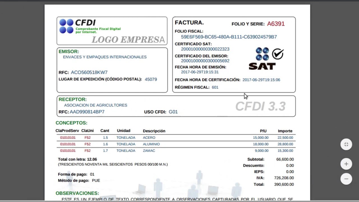Click total con letra amount text
The height and width of the screenshot is (202, 359).
pyautogui.click(x=113, y=164)
